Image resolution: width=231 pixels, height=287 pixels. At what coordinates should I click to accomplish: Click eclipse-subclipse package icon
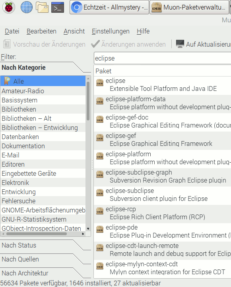click(100, 193)
